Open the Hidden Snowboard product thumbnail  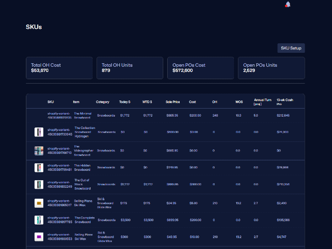click(39, 168)
